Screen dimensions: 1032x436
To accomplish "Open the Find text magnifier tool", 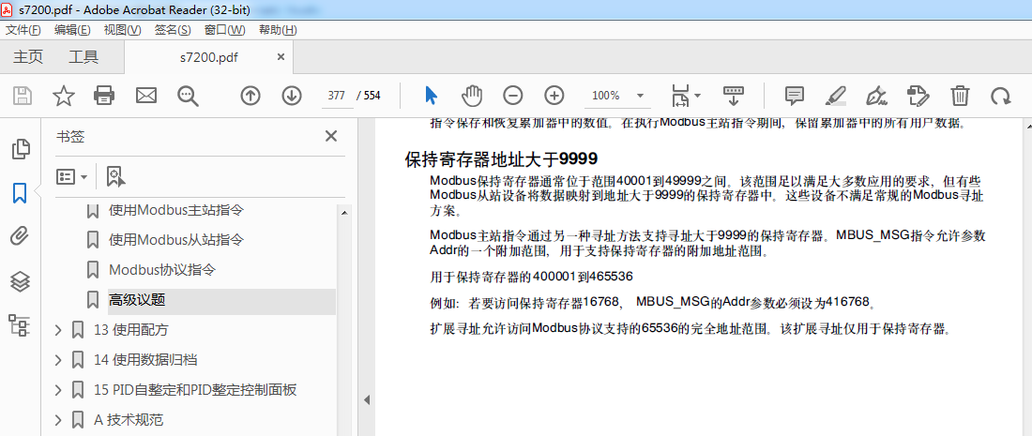I will pos(189,96).
